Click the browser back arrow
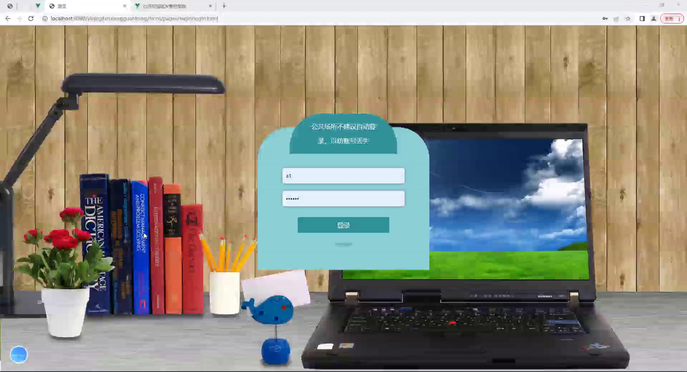The width and height of the screenshot is (687, 372). click(x=8, y=19)
